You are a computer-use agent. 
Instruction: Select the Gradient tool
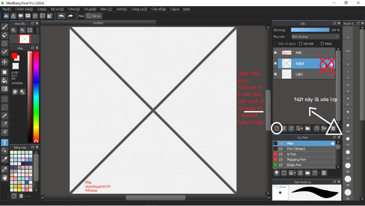[4, 89]
